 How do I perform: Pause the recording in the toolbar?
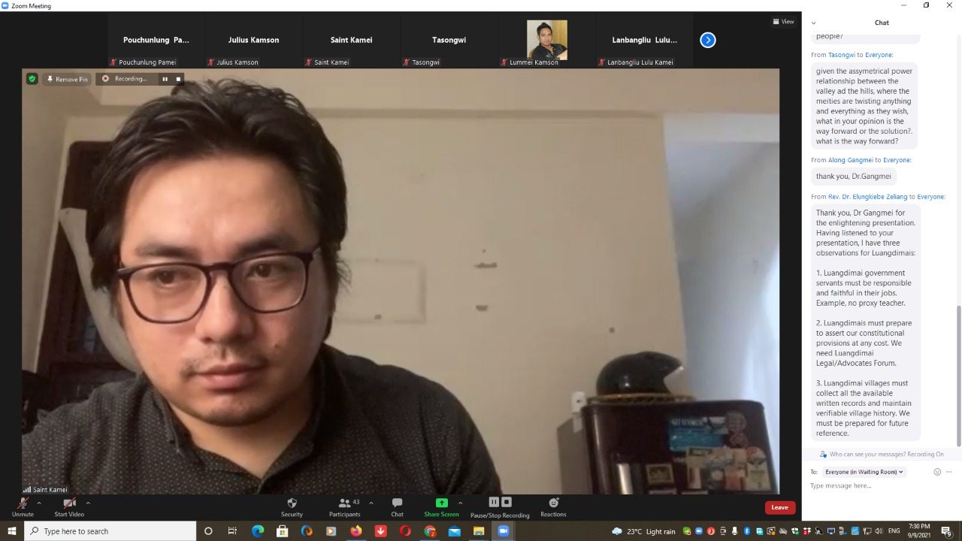(494, 502)
